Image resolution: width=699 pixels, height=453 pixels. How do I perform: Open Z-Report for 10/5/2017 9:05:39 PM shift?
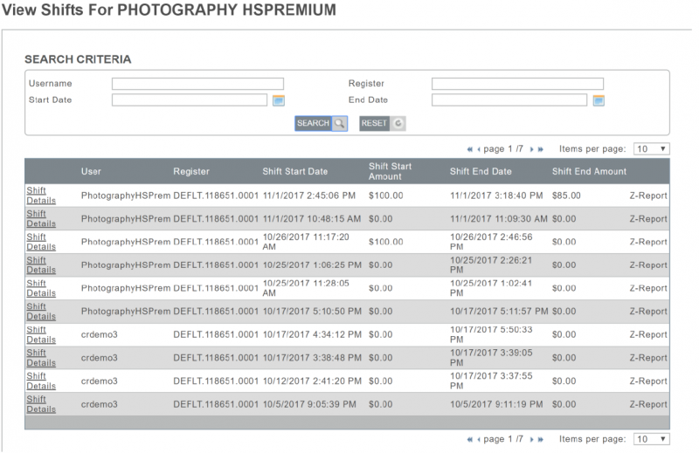click(648, 404)
